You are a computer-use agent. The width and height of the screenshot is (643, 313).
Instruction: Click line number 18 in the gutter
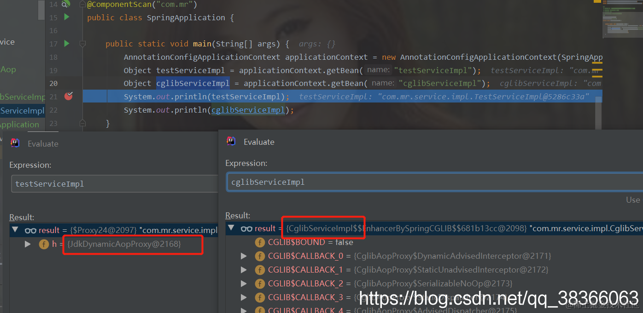(53, 57)
